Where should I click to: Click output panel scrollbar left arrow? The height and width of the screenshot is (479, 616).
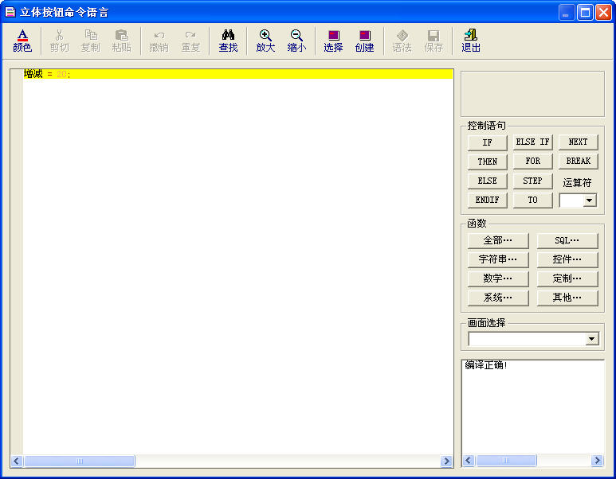coord(469,460)
